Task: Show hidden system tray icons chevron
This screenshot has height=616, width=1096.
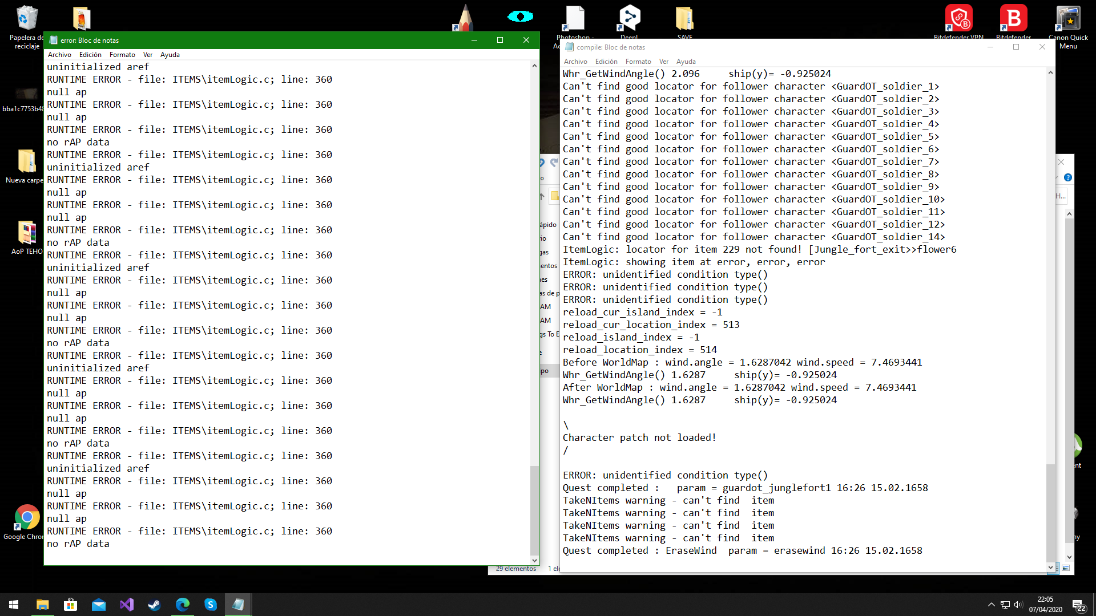Action: click(x=992, y=605)
